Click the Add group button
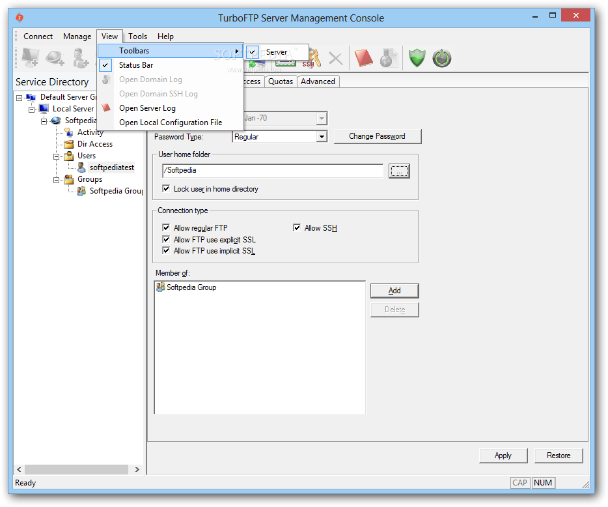This screenshot has height=507, width=608. [394, 291]
